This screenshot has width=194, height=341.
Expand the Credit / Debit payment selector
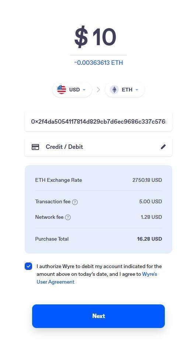point(98,147)
